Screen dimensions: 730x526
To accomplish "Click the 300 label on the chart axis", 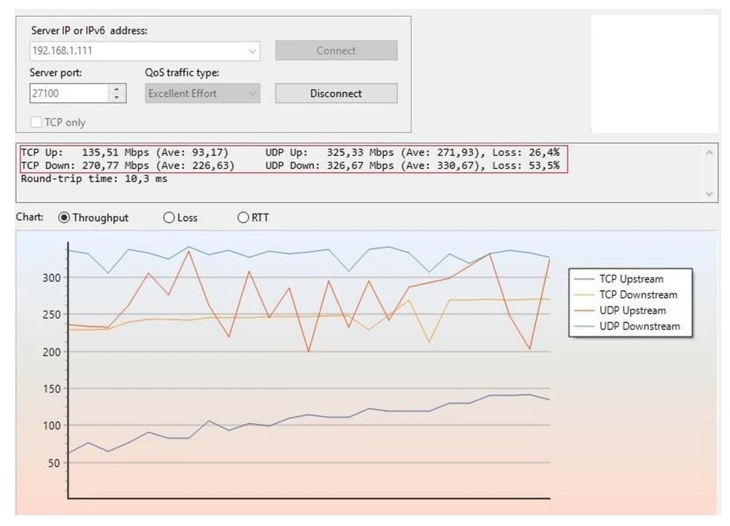I will point(50,278).
